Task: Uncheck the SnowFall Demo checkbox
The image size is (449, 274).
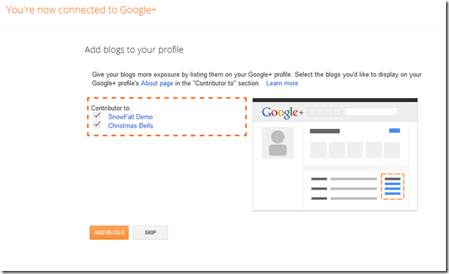Action: [97, 116]
